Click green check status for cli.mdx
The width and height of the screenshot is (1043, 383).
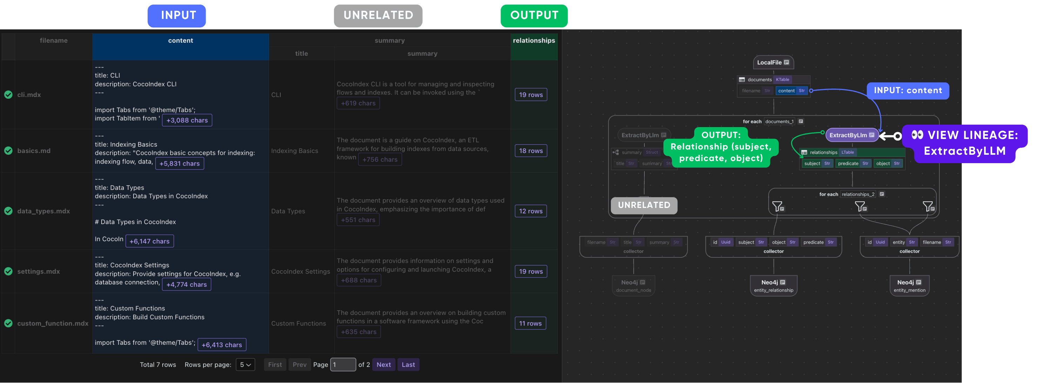[8, 95]
